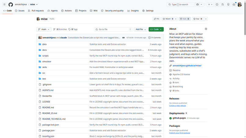
Task: Open the hamburger navigation menu
Action: [4, 4]
